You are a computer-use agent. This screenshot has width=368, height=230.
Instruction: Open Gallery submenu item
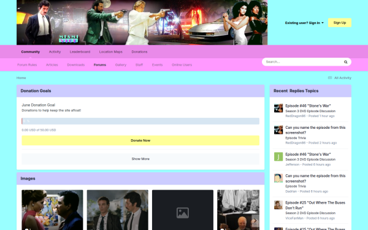[121, 65]
